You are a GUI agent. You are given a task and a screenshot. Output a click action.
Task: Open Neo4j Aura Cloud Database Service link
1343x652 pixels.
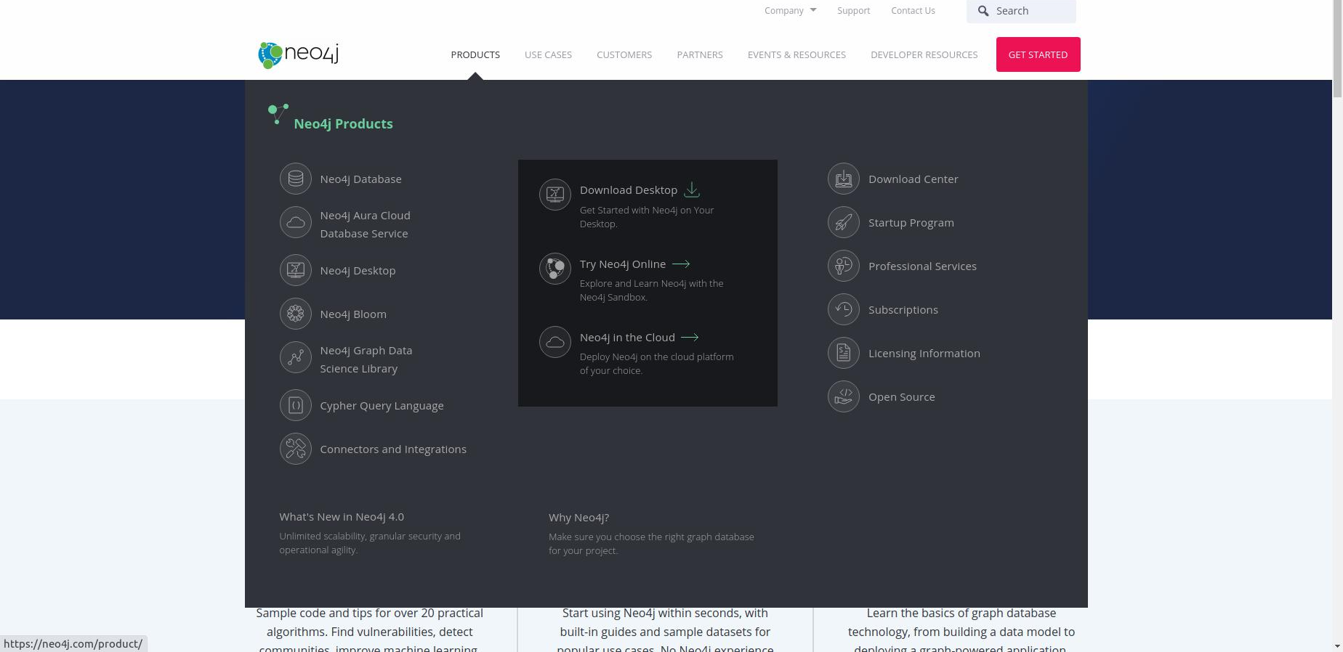pos(365,224)
